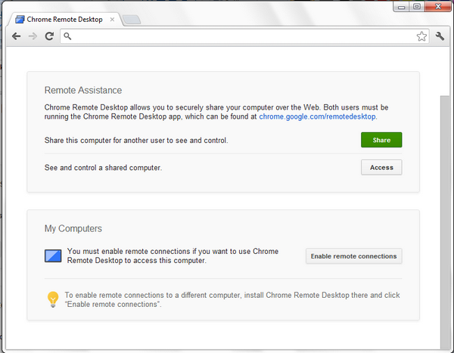Minimize the browser window
454x353 pixels.
400,7
